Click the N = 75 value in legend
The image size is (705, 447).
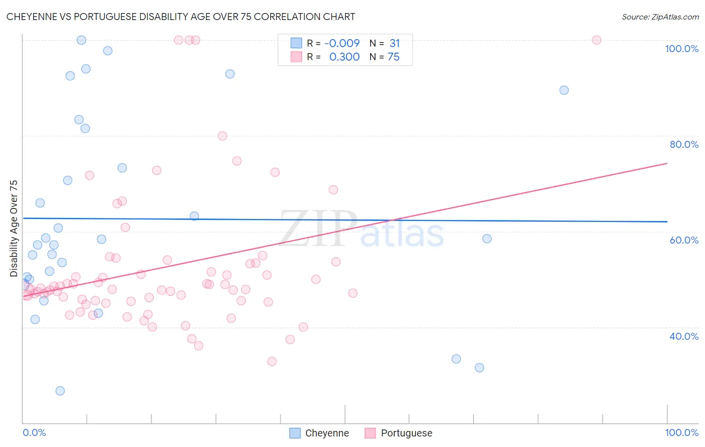tap(385, 57)
